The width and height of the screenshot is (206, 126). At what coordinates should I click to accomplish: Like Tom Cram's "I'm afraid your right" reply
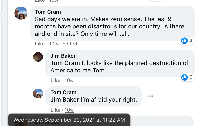click(55, 110)
